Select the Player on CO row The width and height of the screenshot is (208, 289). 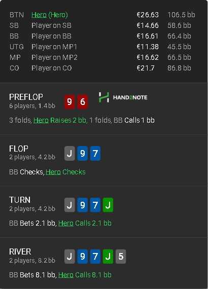pos(102,68)
